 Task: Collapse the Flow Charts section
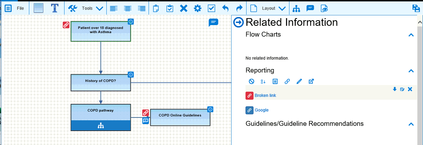click(411, 35)
